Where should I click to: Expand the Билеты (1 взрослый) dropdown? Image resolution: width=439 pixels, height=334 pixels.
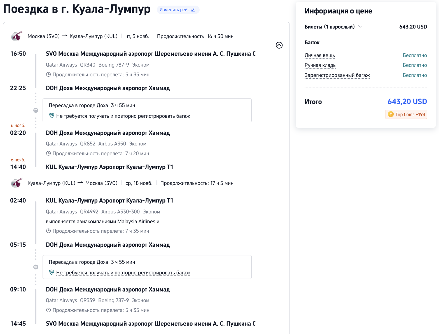point(360,27)
